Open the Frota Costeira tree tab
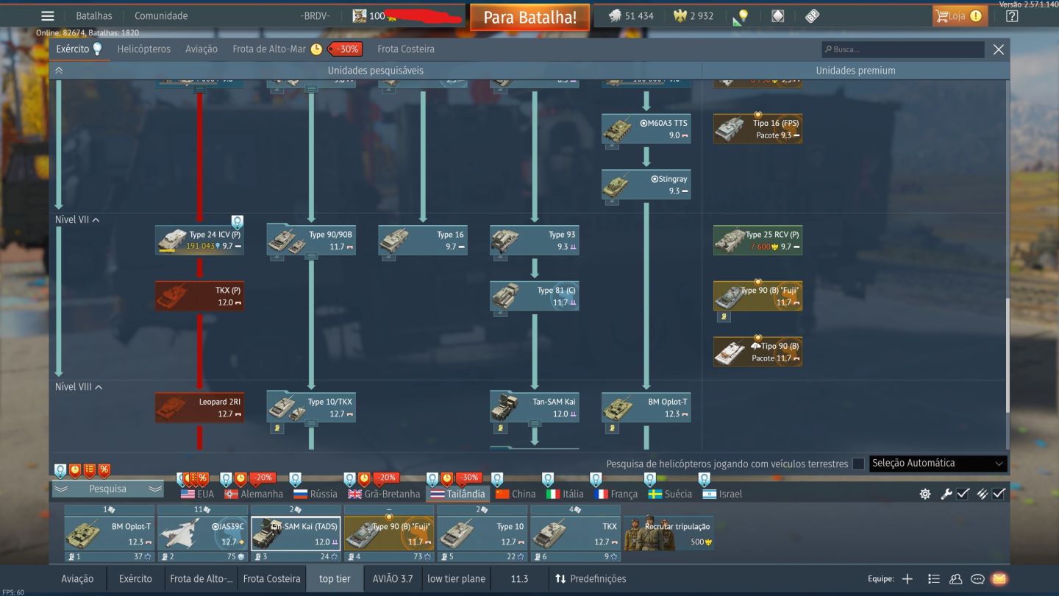Screen dimensions: 1059x596 point(406,49)
